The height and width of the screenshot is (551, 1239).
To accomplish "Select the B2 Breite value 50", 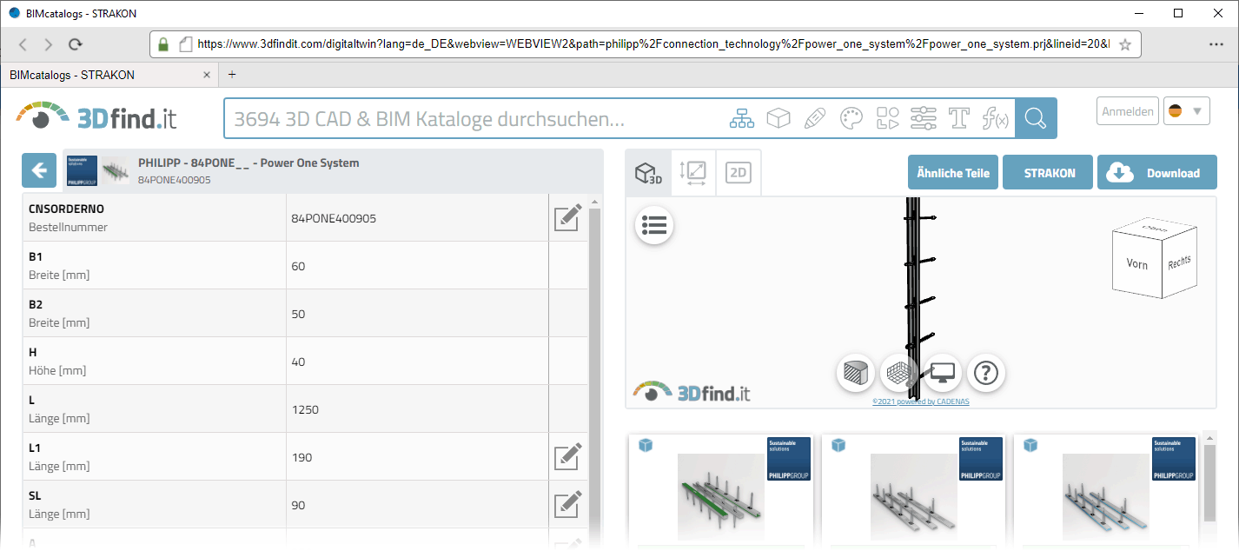I will pyautogui.click(x=417, y=313).
